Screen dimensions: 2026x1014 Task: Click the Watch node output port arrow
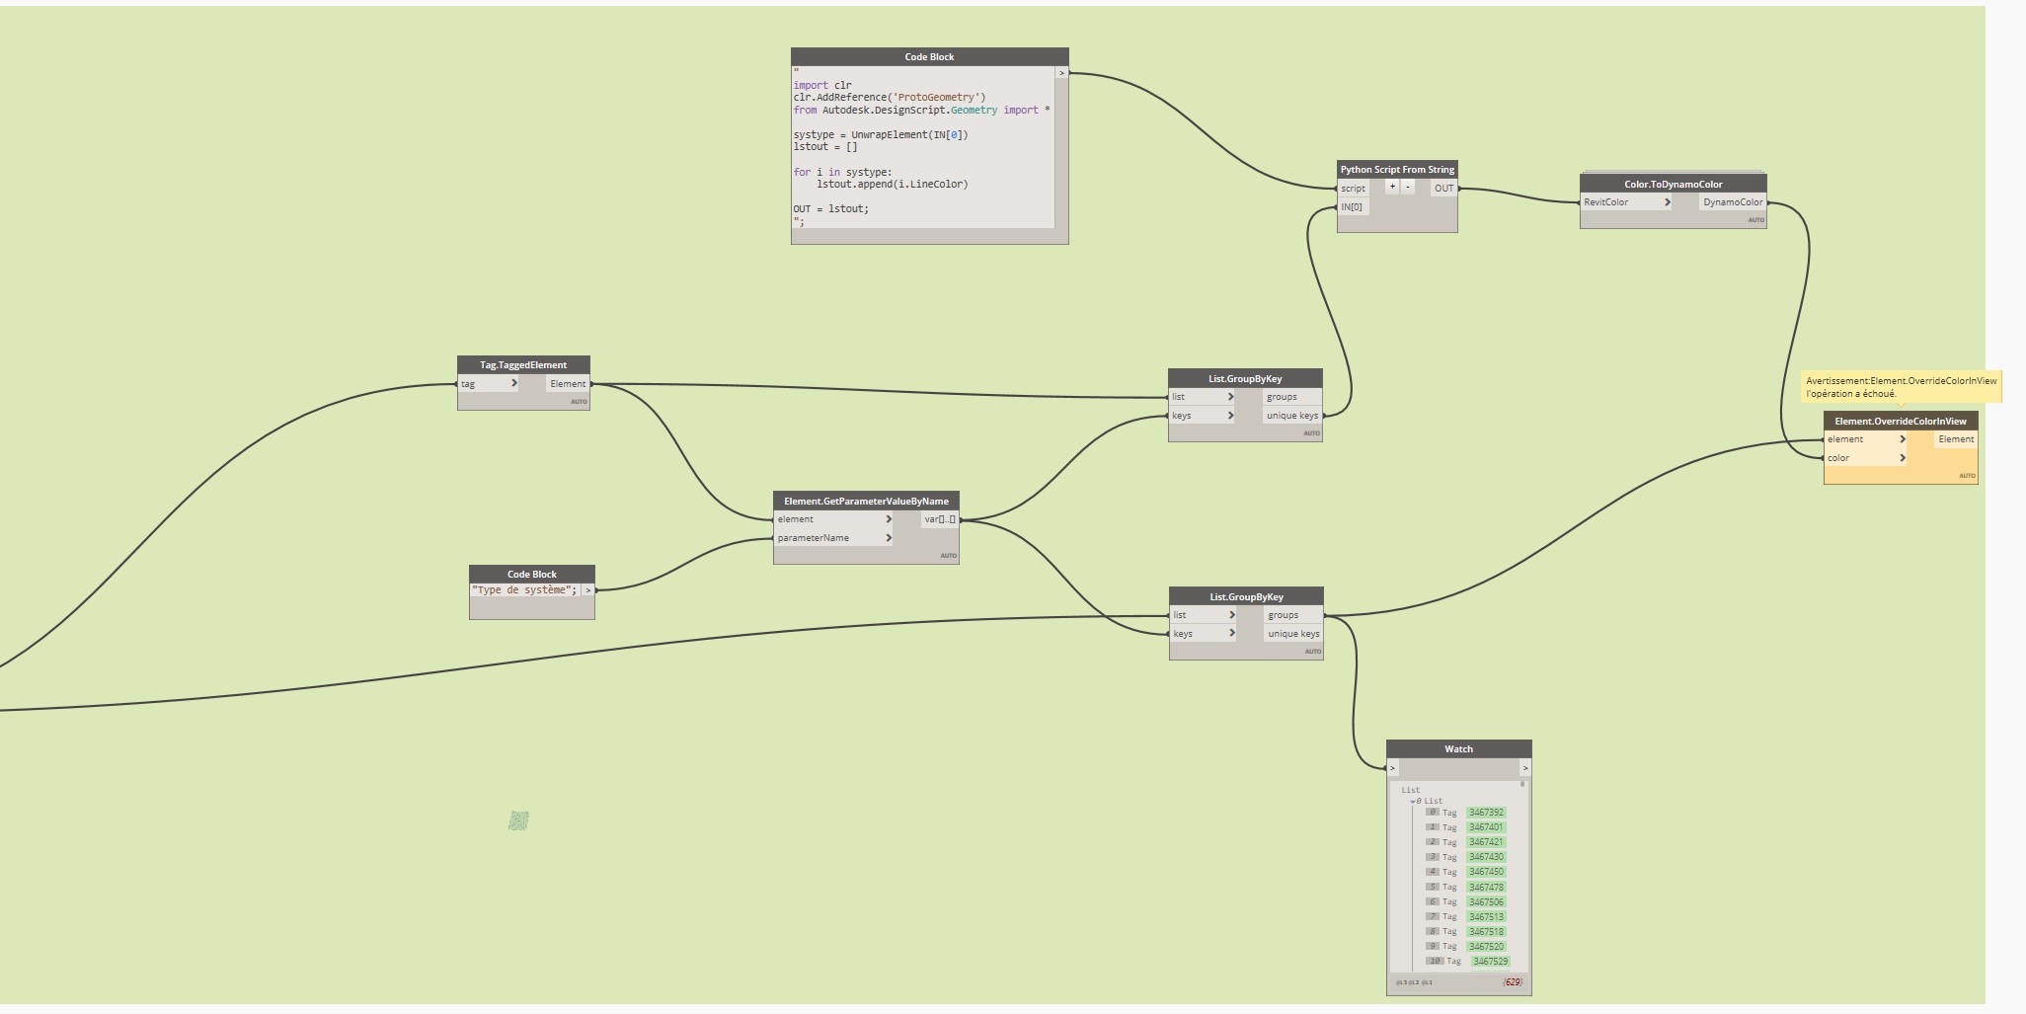tap(1525, 768)
